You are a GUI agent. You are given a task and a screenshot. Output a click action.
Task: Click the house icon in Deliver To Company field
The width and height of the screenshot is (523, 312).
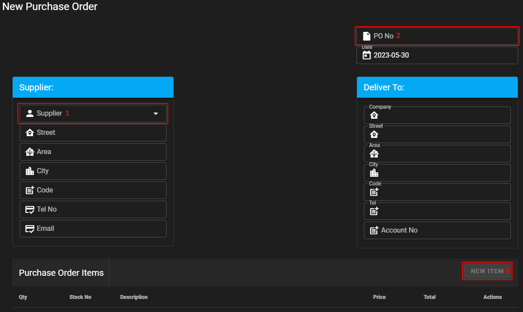(374, 115)
